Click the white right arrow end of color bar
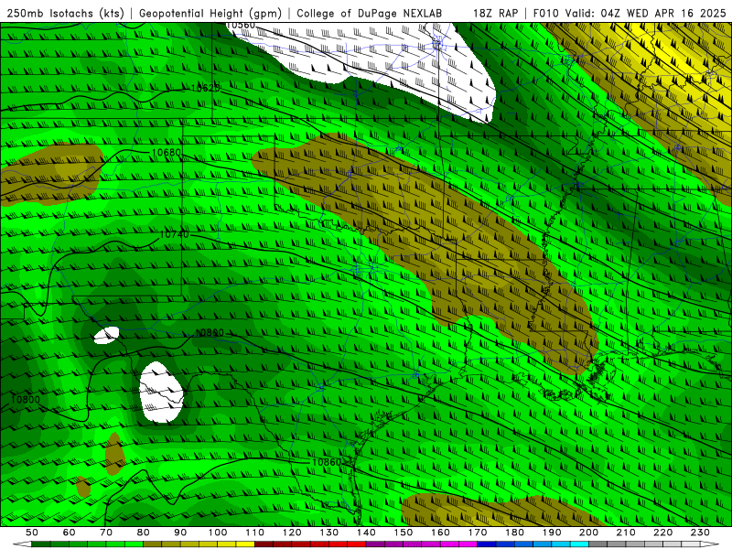This screenshot has height=549, width=732. pos(710,544)
